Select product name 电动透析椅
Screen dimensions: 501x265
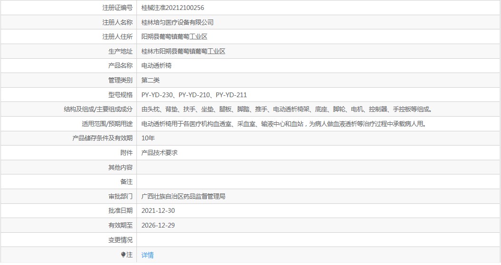click(x=156, y=65)
